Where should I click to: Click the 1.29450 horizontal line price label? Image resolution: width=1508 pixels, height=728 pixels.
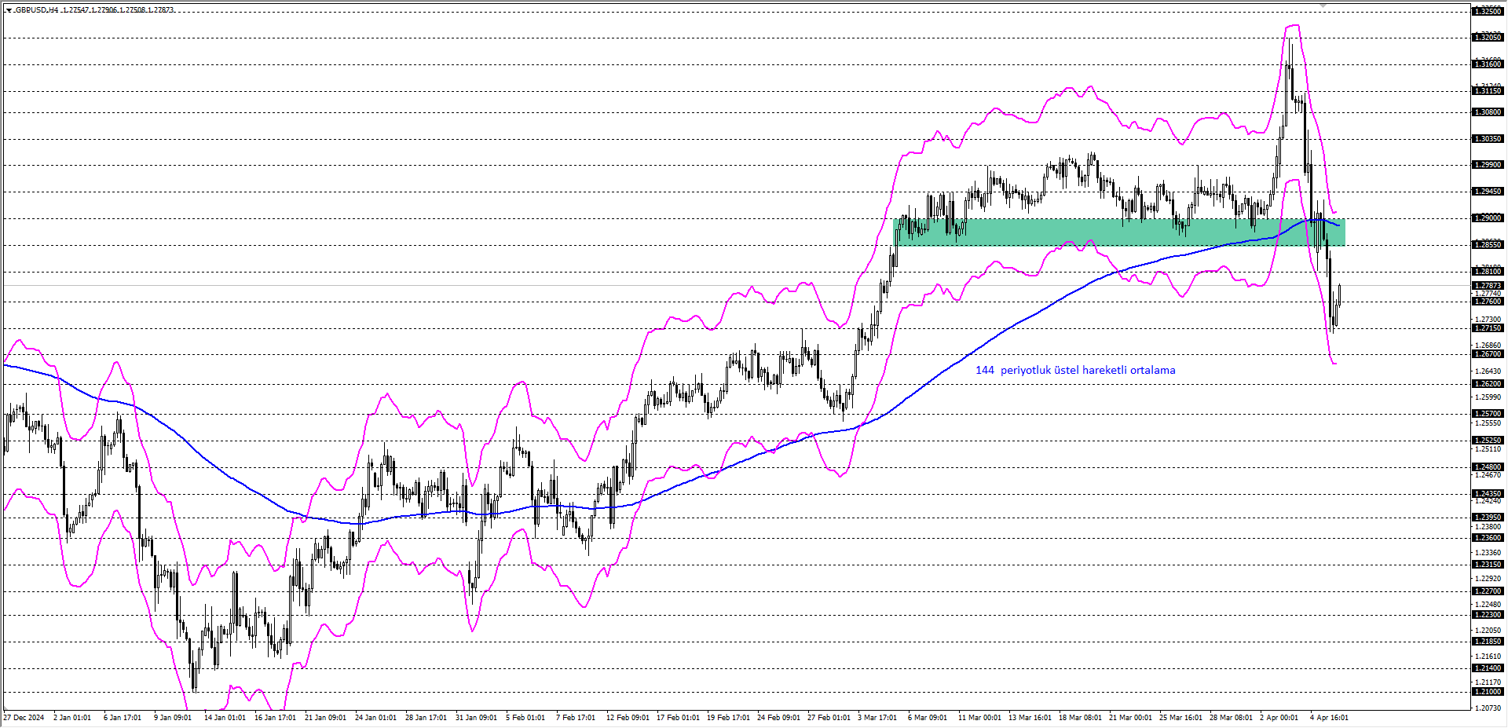(1488, 192)
